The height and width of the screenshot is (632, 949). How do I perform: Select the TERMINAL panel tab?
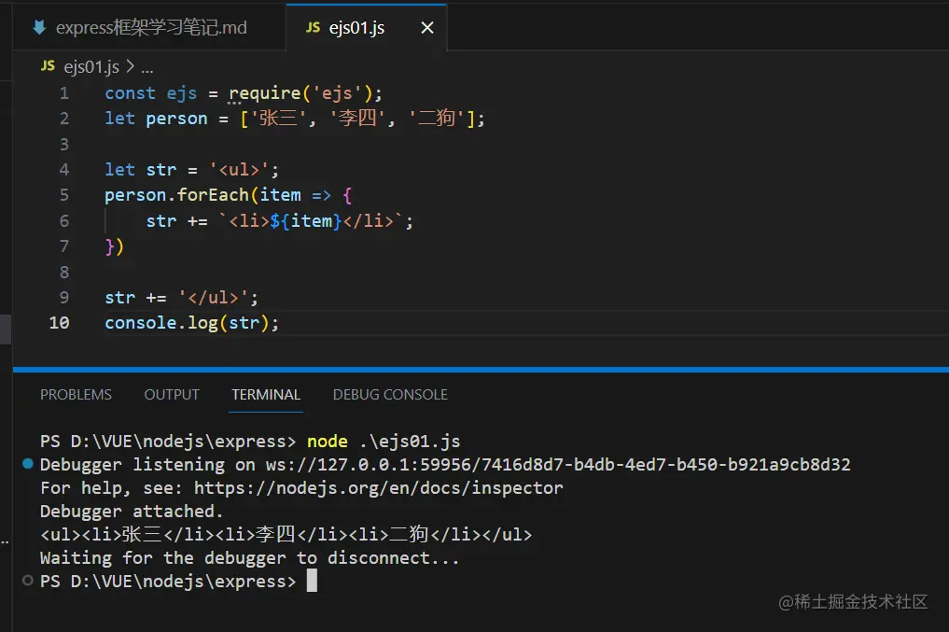[266, 395]
